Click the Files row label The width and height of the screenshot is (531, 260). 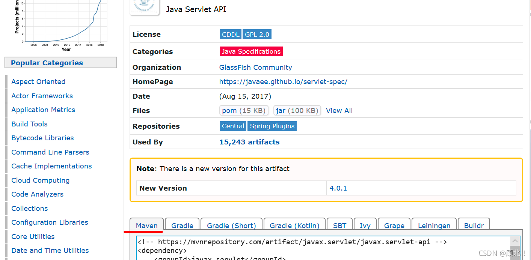point(141,111)
